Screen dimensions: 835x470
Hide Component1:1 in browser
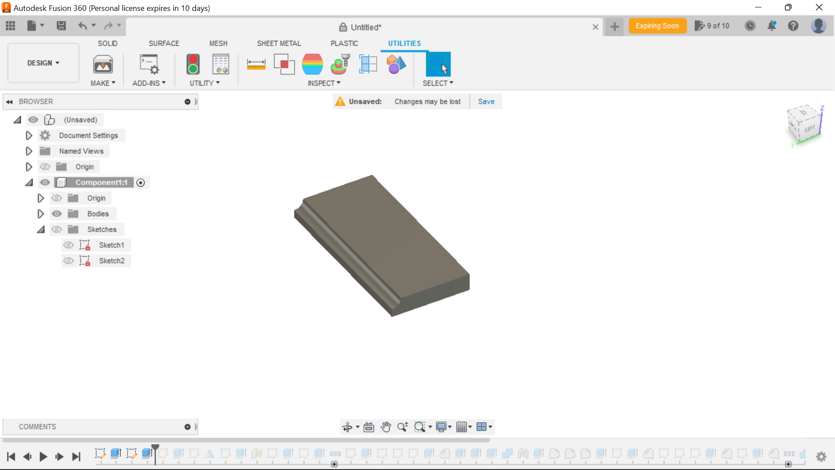(45, 182)
